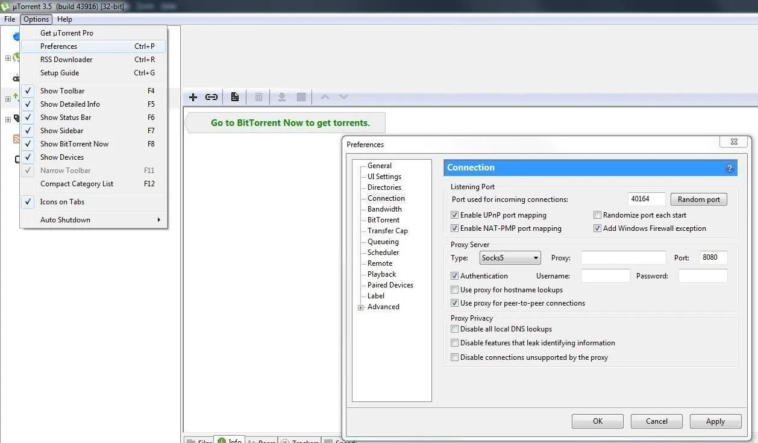Select Directories in the Preferences tree

[384, 187]
